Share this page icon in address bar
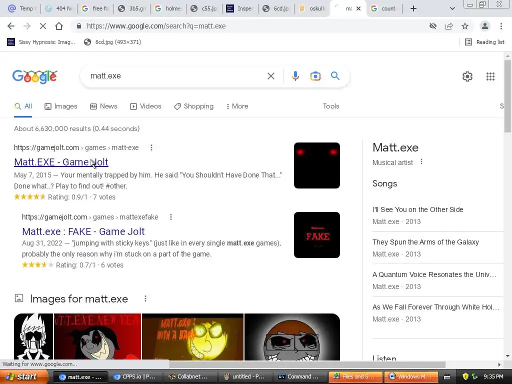 pos(449,26)
